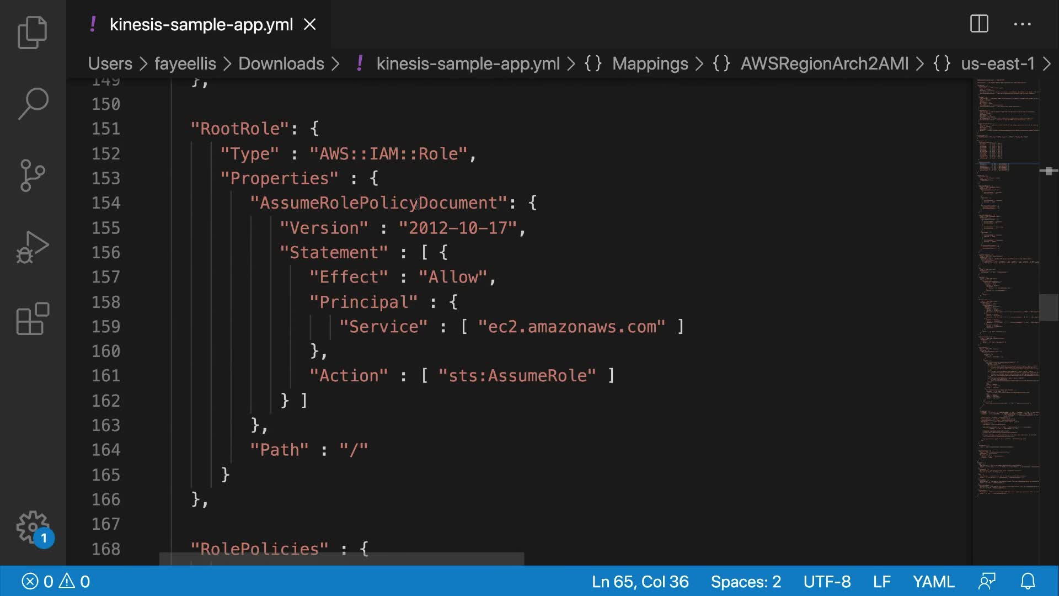Screen dimensions: 1059x596
Task: Change language mode from YAML
Action: (933, 581)
